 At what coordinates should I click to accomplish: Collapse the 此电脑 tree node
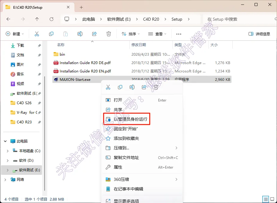[x=5, y=141]
